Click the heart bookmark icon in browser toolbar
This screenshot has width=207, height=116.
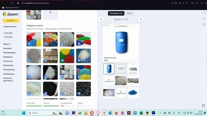pyautogui.click(x=187, y=3)
